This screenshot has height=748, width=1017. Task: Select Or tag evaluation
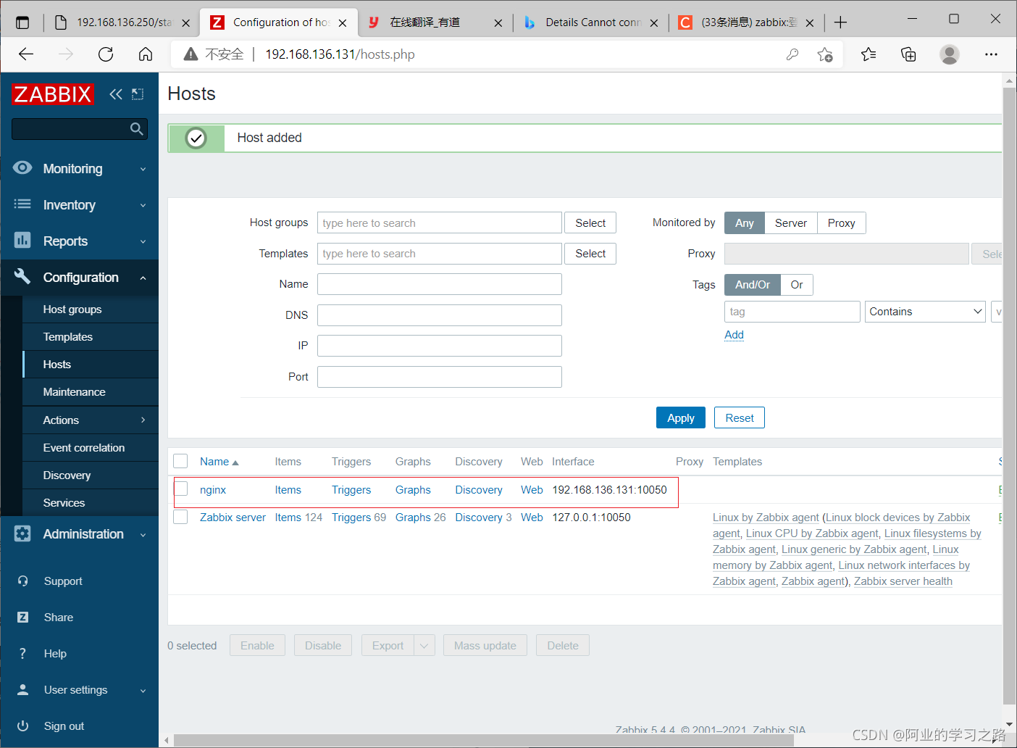click(797, 285)
